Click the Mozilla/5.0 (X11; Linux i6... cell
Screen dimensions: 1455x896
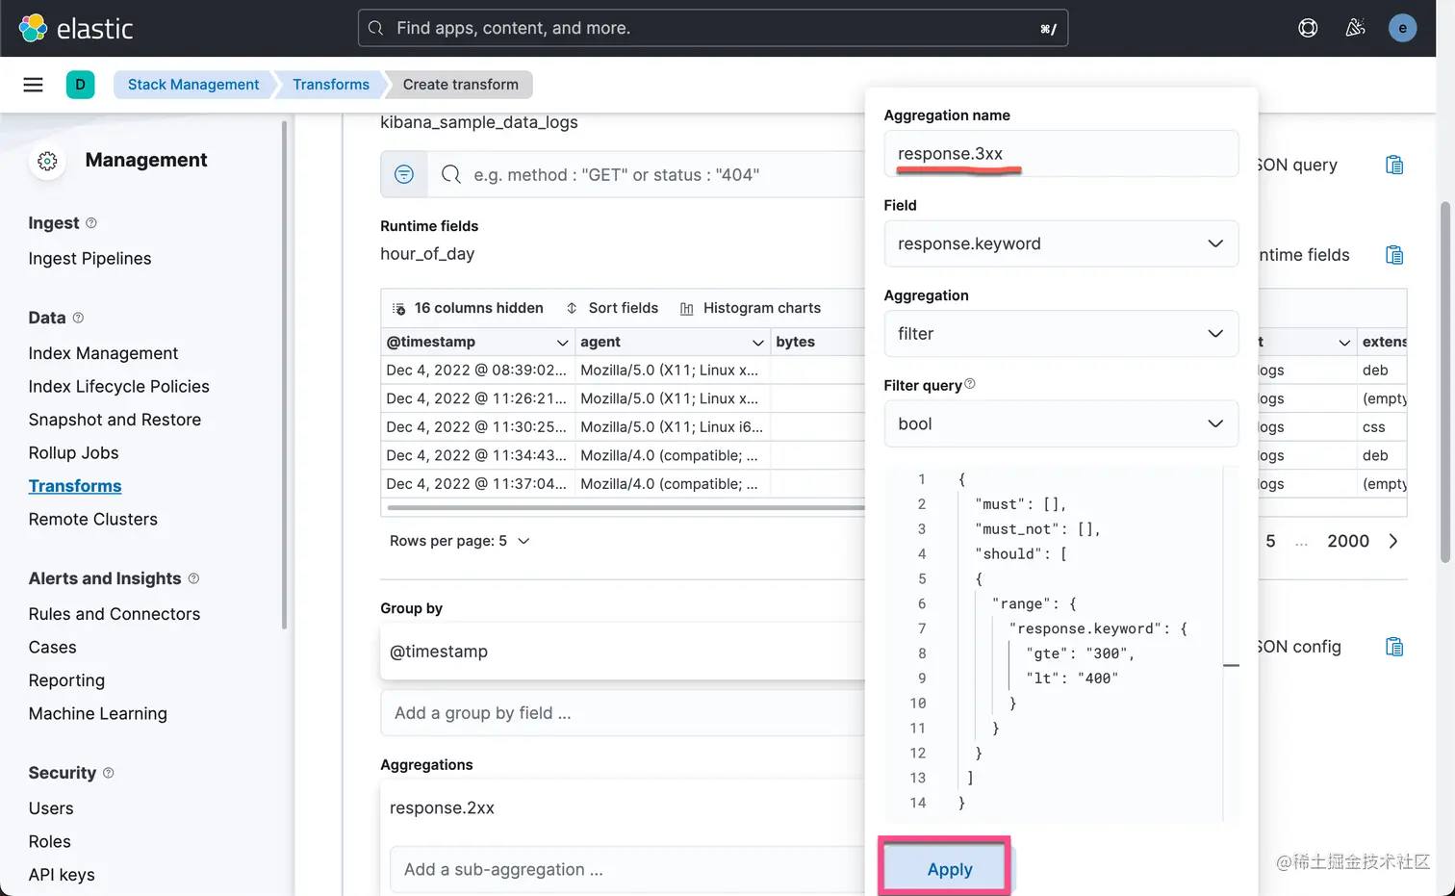coord(672,426)
